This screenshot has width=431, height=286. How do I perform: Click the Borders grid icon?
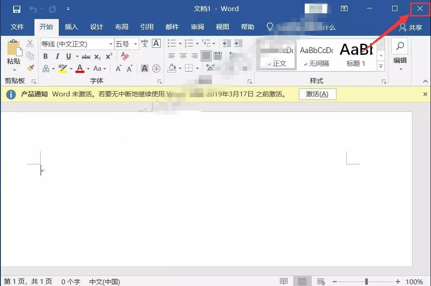click(189, 68)
